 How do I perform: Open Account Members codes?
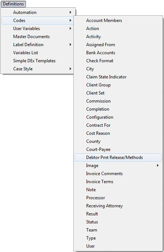[x=118, y=21]
